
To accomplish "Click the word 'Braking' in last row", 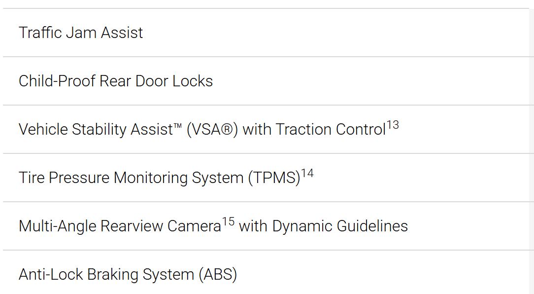I will (x=113, y=275).
